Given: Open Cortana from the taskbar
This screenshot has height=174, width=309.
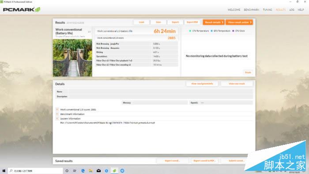Looking at the screenshot, I should point(67,170).
